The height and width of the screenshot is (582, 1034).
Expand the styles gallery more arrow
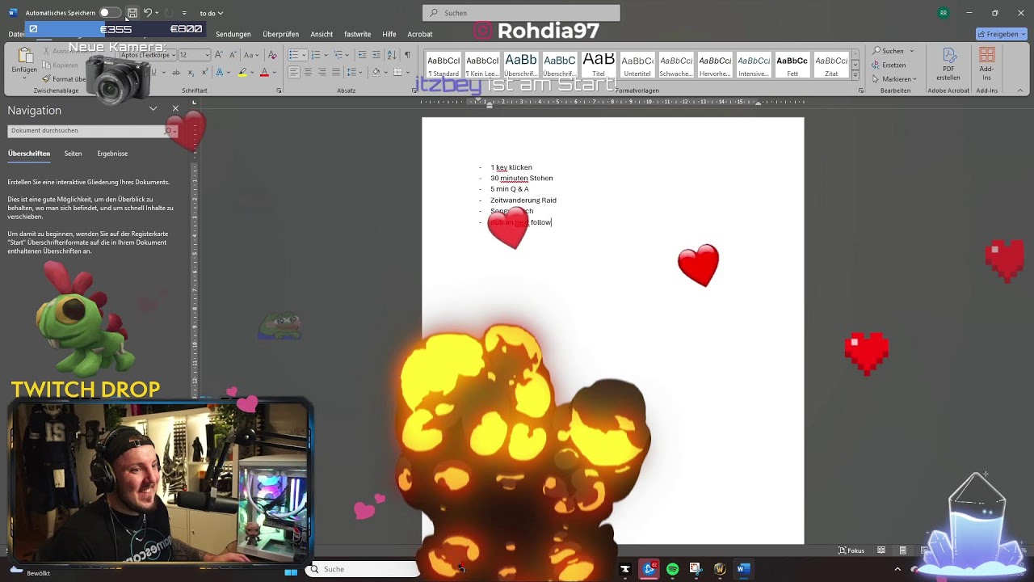click(x=855, y=75)
